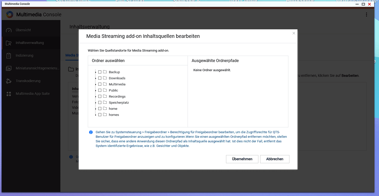The image size is (379, 196).
Task: Open Transkodierung section
Action: coord(31,81)
